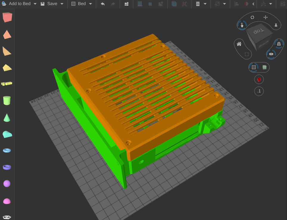The height and width of the screenshot is (220, 287).
Task: Add the purple Ring primitive
Action: 7,167
